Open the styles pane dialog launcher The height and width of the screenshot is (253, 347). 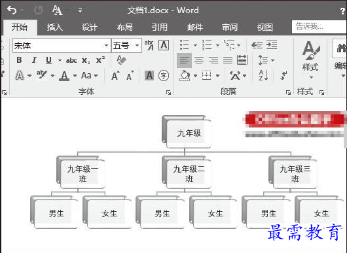tap(321, 93)
